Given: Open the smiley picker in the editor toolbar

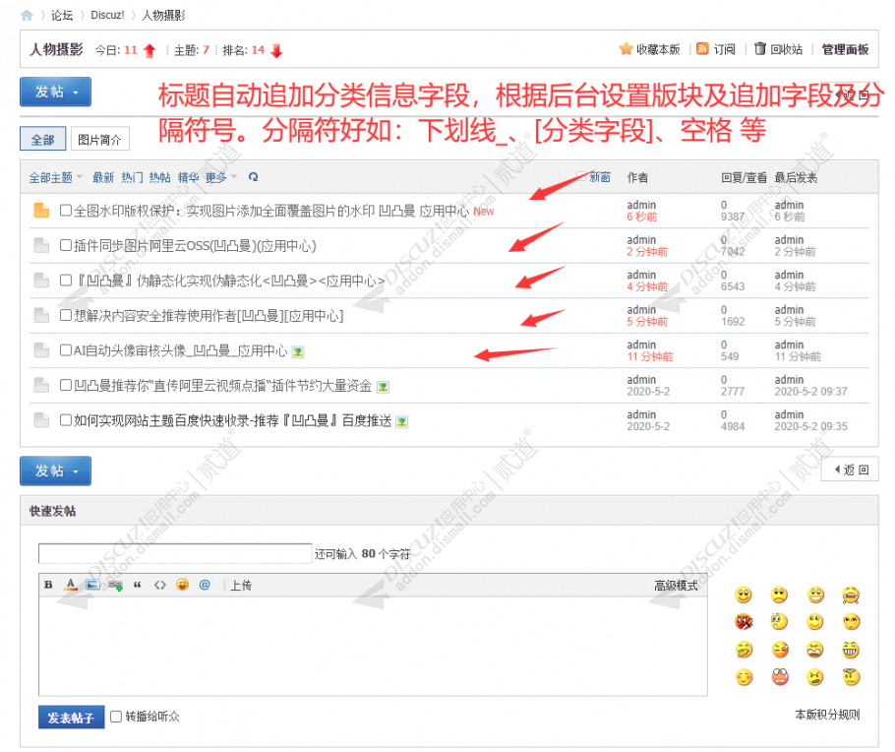Looking at the screenshot, I should 182,585.
